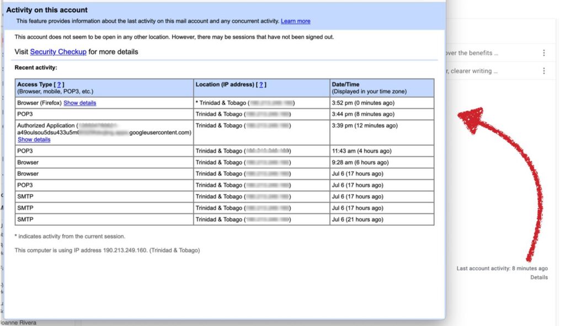Click the help question mark beside Location (IP address)
The width and height of the screenshot is (565, 326).
coord(262,84)
